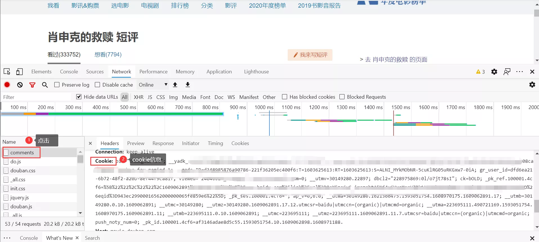Switch to the Response tab
This screenshot has width=539, height=242.
(x=163, y=143)
